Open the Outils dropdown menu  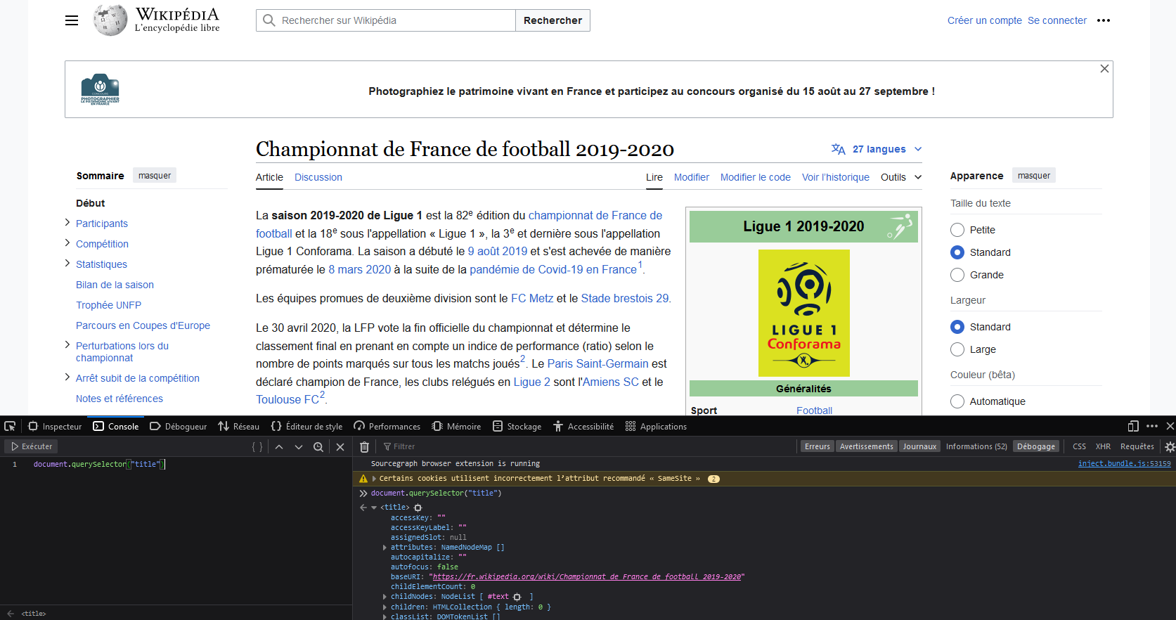[x=901, y=177]
